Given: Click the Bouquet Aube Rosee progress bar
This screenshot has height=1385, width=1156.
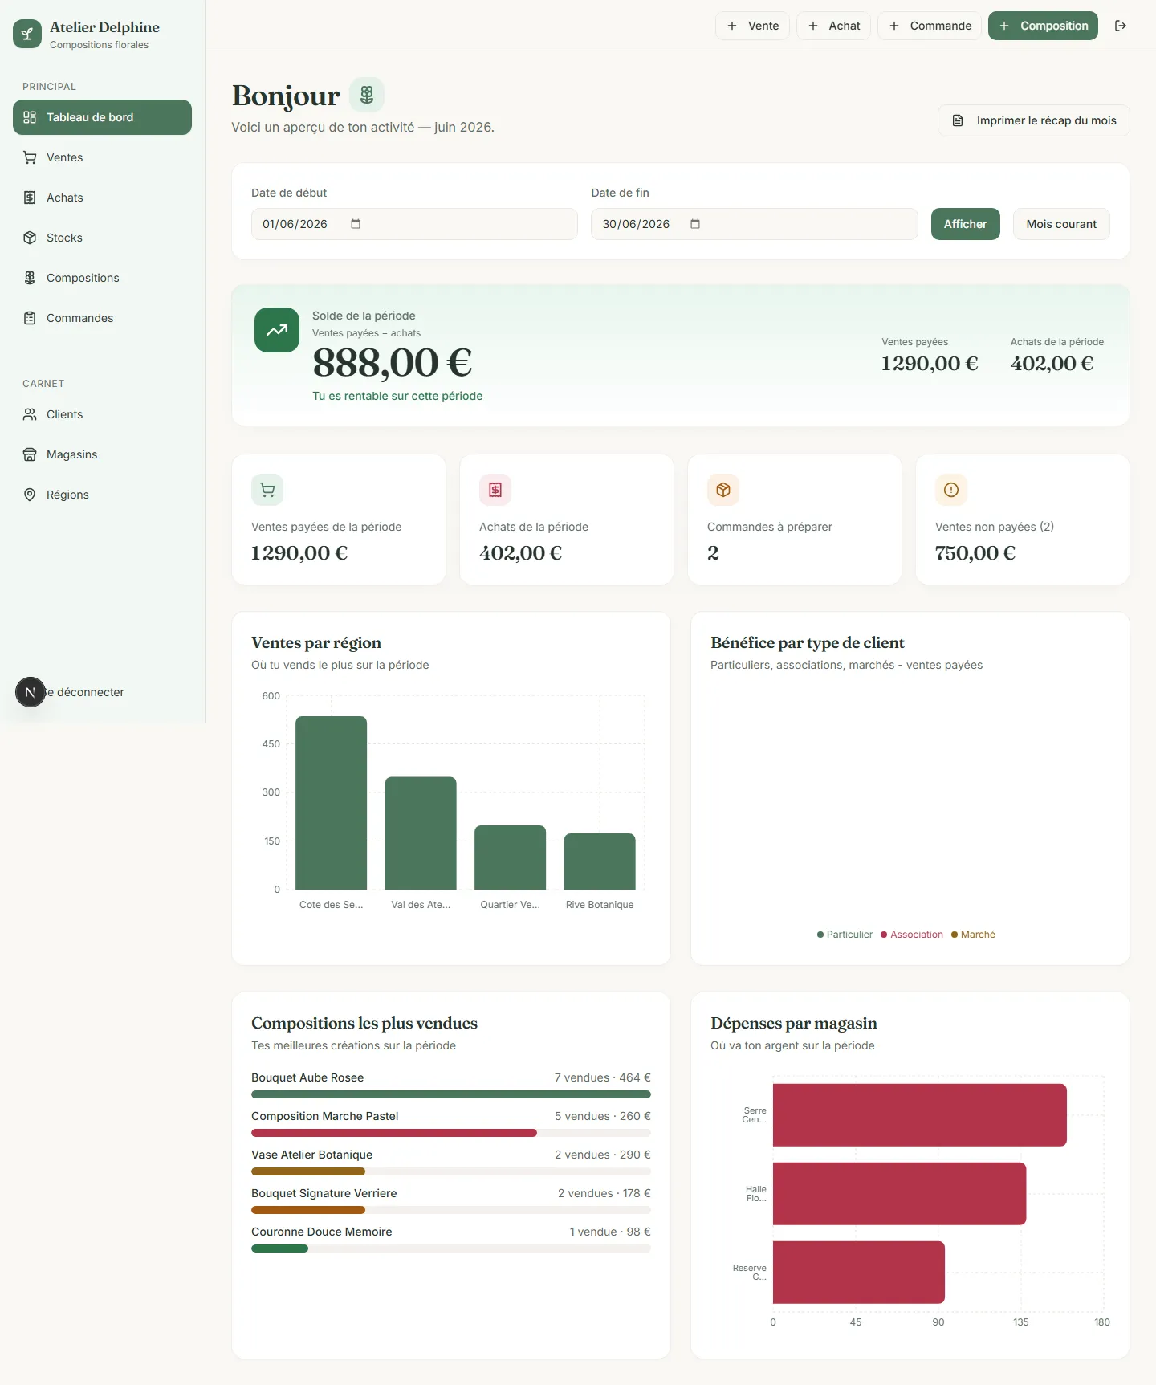Looking at the screenshot, I should pyautogui.click(x=451, y=1094).
